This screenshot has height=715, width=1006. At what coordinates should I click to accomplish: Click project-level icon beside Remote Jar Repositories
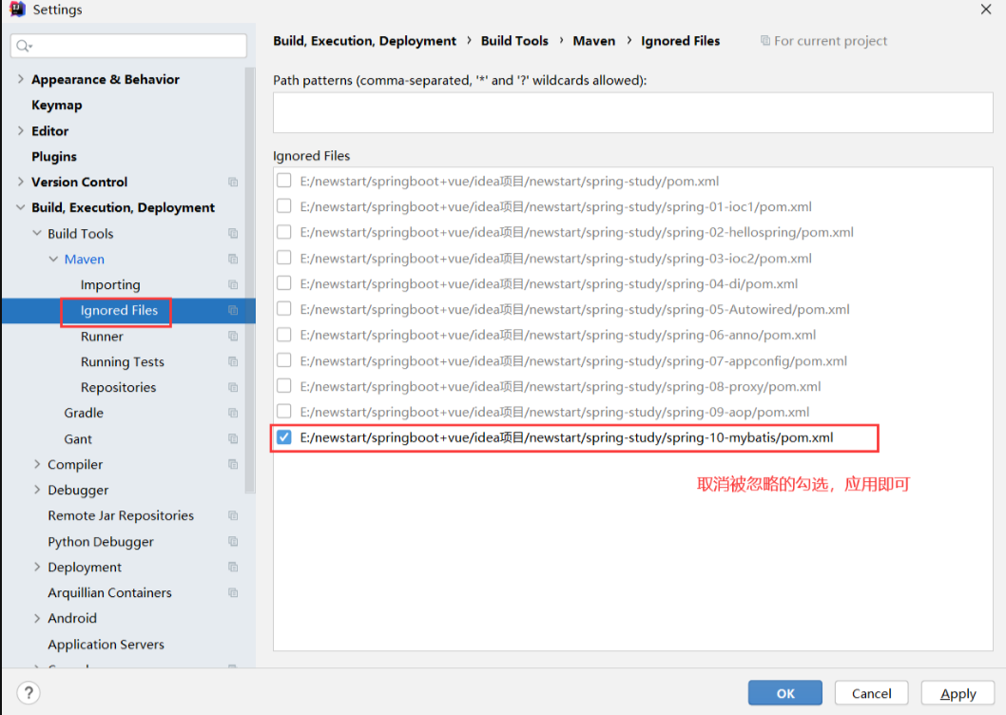233,515
